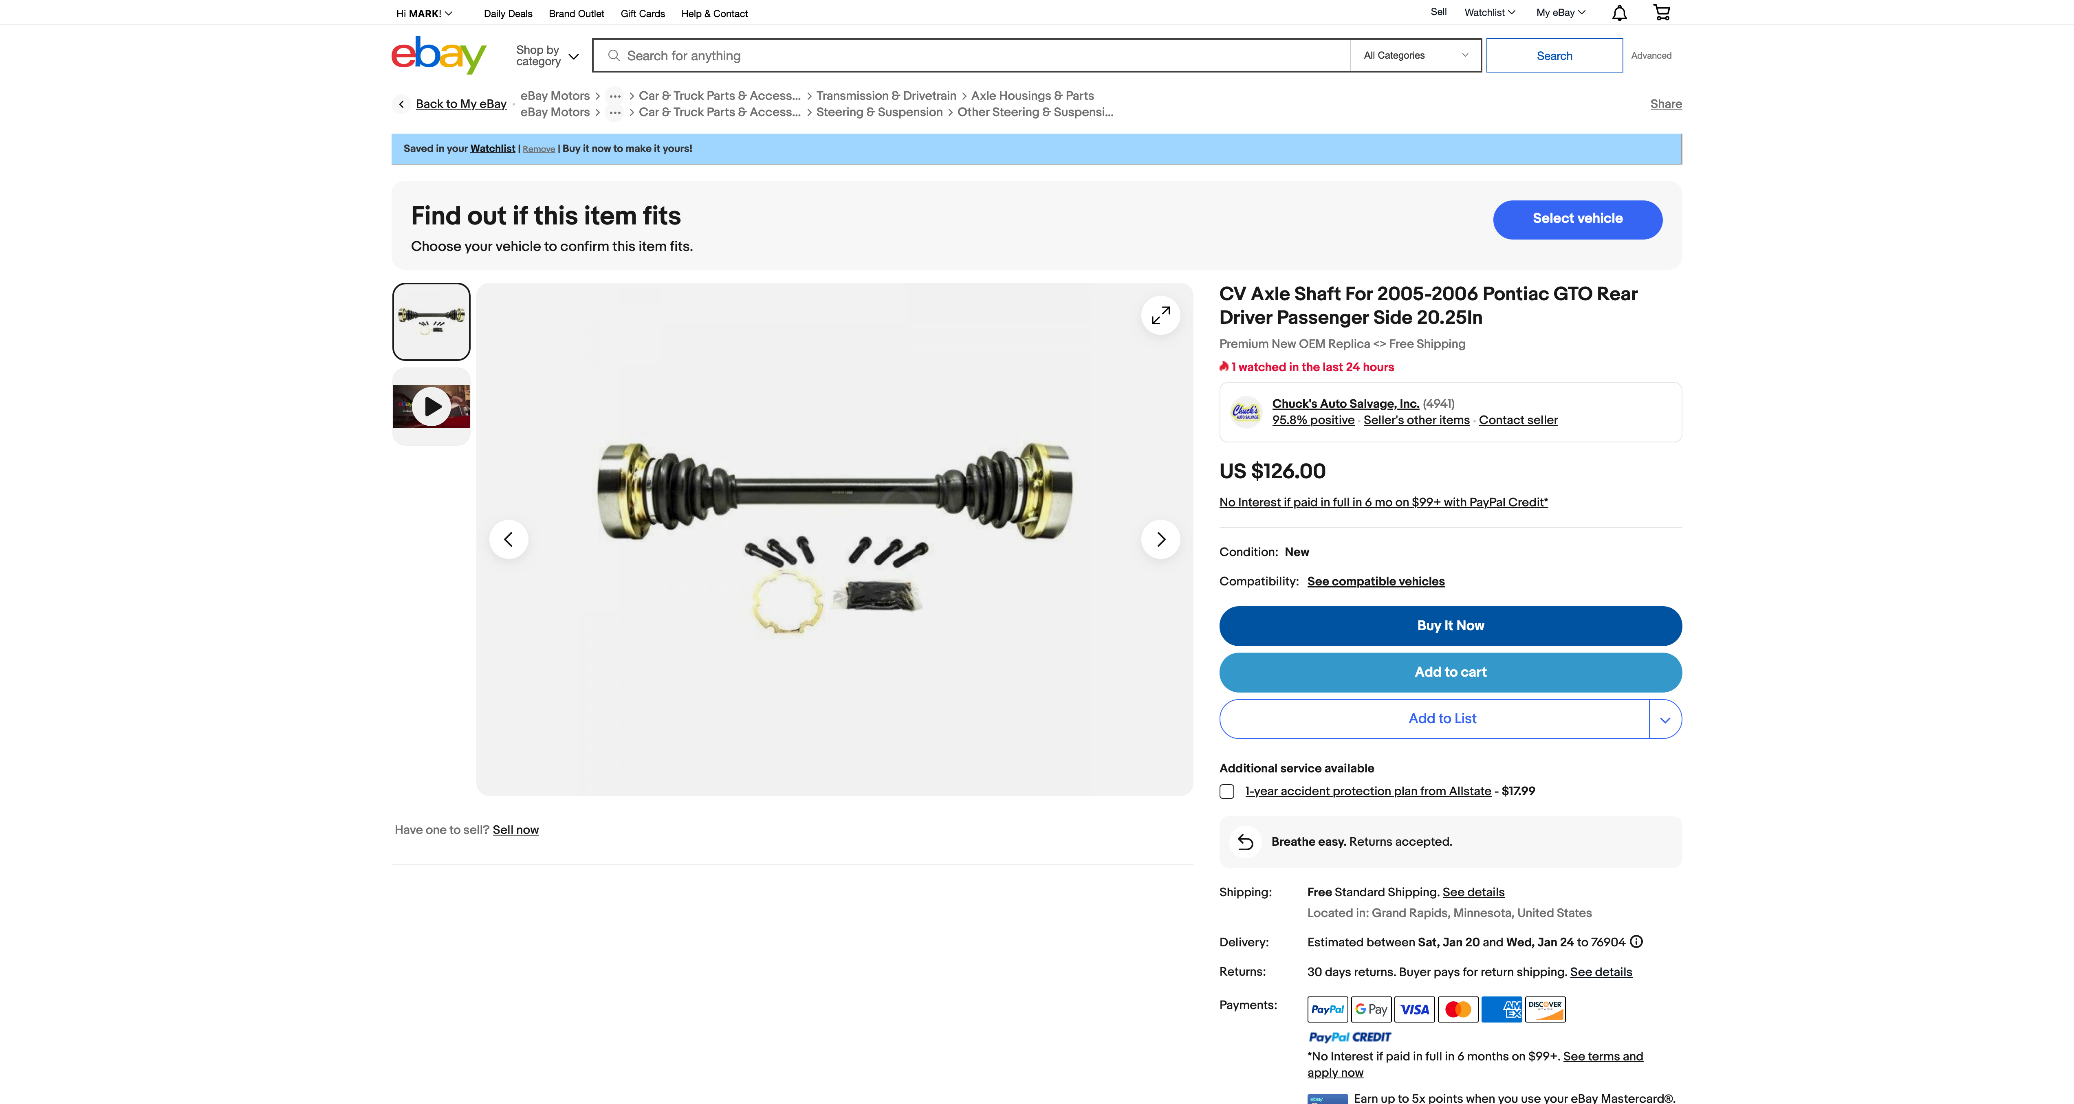2074x1104 pixels.
Task: Expand the Add to List dropdown arrow
Action: coord(1665,719)
